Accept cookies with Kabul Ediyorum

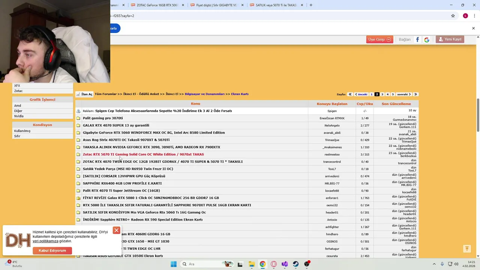(x=52, y=250)
